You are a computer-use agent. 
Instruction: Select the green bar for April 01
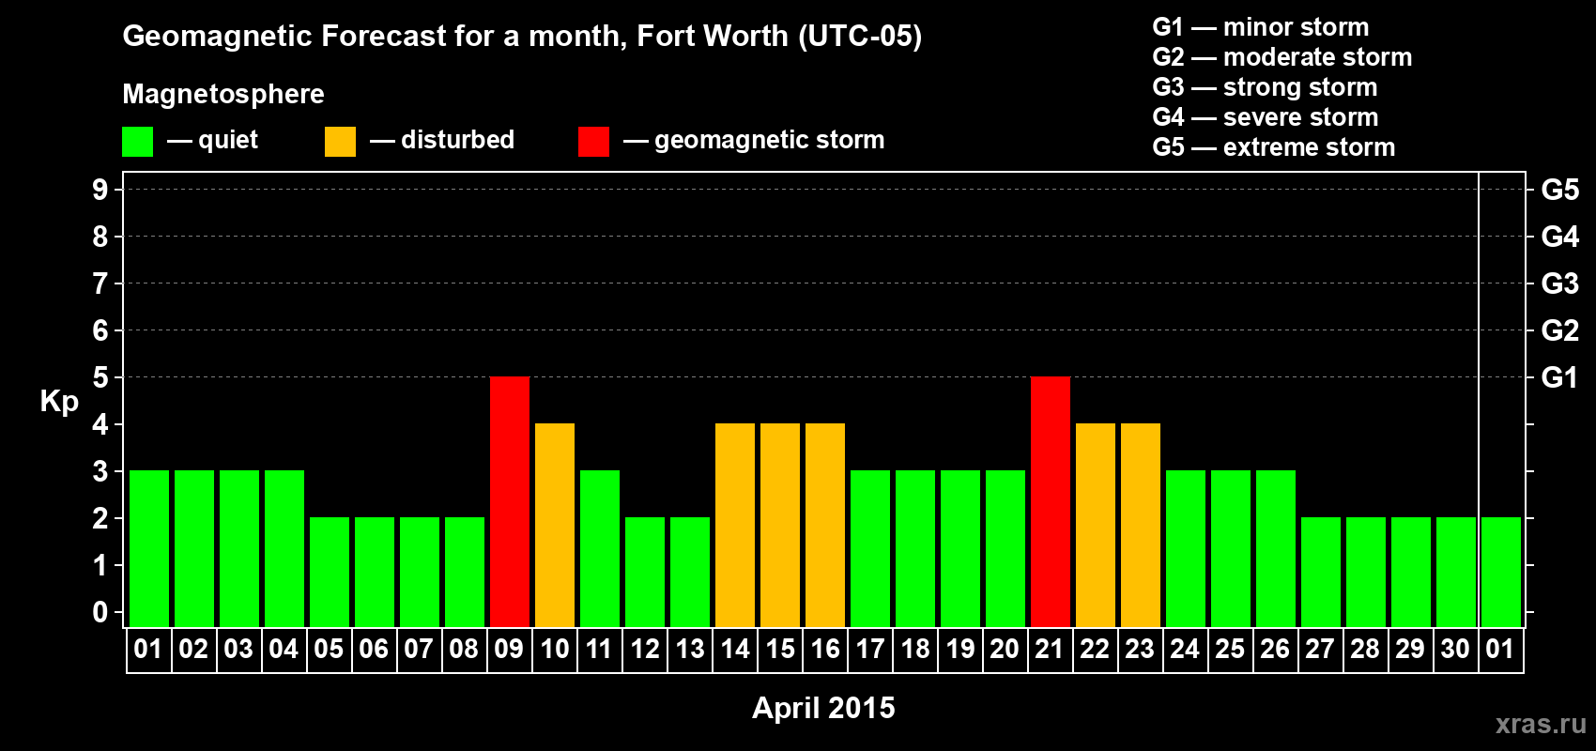pyautogui.click(x=149, y=549)
